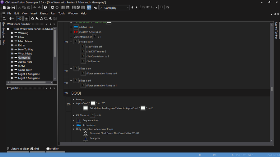Switch to the Library Toolbar tab
The height and width of the screenshot is (157, 280).
point(18,149)
